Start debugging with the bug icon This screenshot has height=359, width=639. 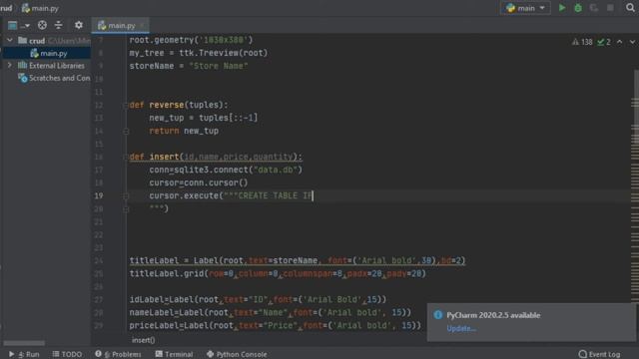point(578,8)
